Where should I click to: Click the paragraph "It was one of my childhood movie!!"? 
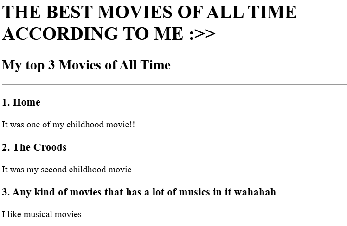point(68,125)
